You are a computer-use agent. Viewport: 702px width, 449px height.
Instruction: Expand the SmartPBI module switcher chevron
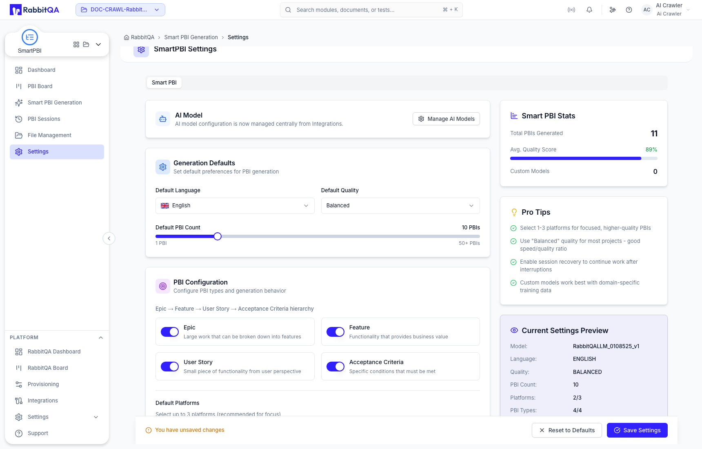tap(98, 44)
